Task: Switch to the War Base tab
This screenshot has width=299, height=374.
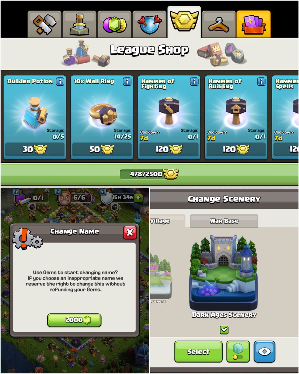Action: click(x=224, y=221)
